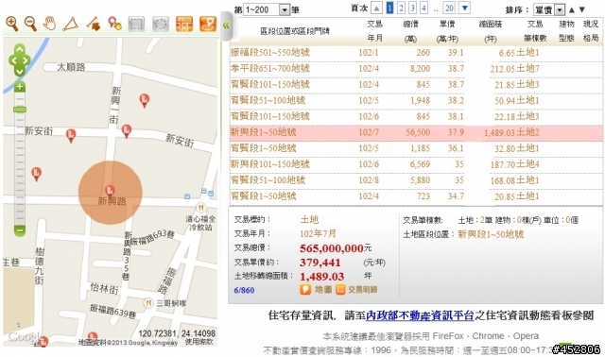This screenshot has width=605, height=357.
Task: Go to page 4
Action: click(424, 8)
